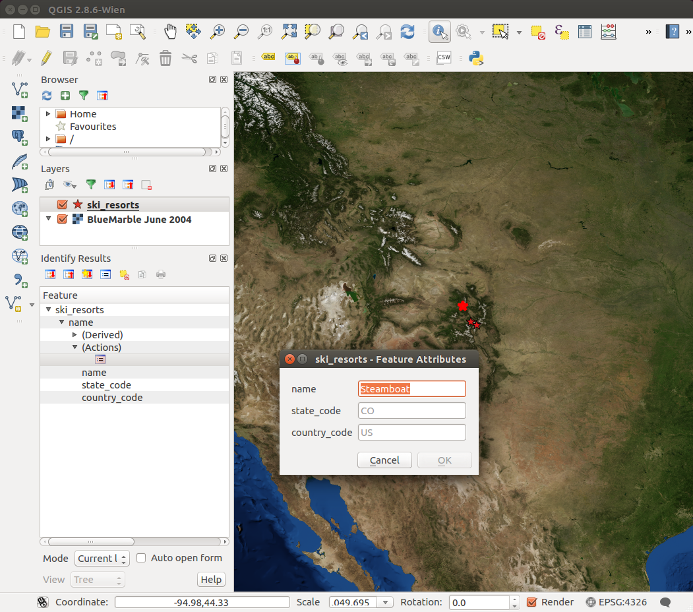
Task: Toggle ski_resorts layer visibility checkbox
Action: point(63,205)
